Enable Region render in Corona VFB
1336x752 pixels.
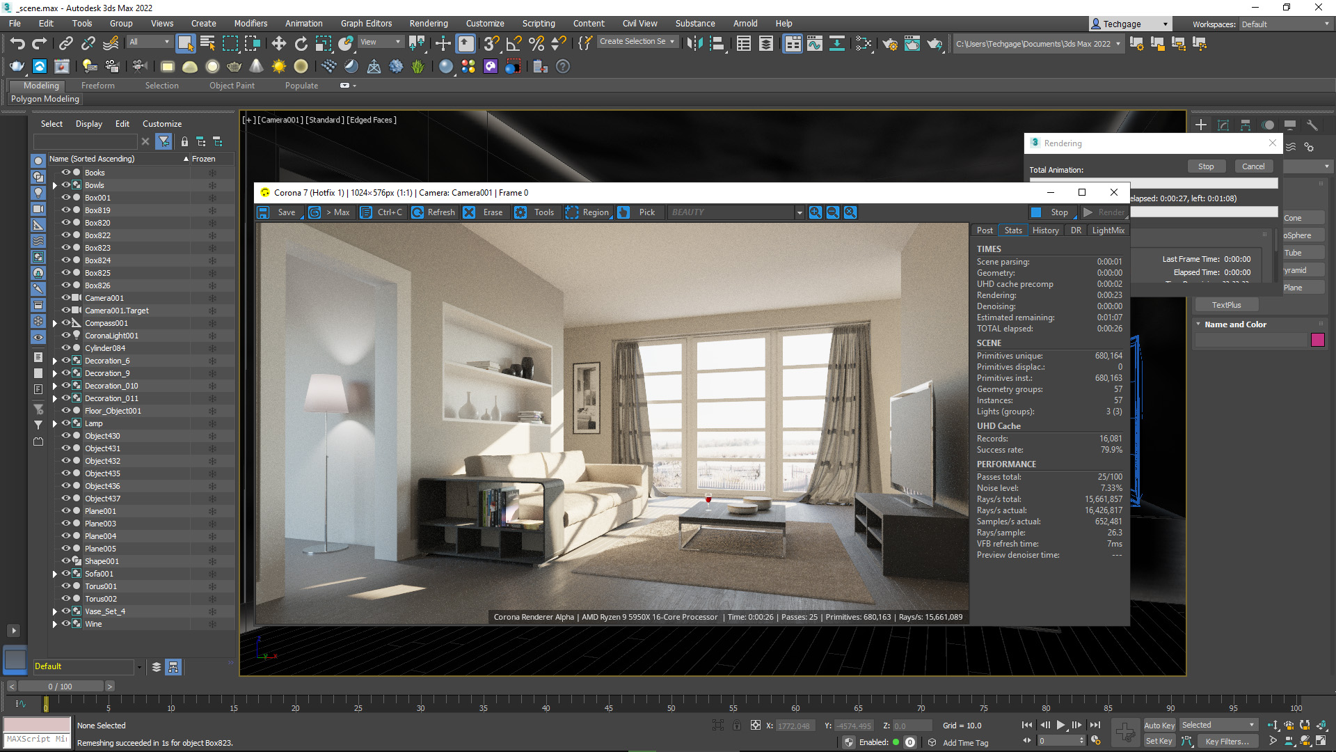pyautogui.click(x=588, y=212)
